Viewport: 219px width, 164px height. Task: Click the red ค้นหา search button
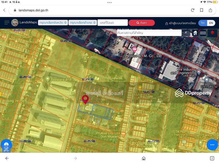[x=142, y=23]
